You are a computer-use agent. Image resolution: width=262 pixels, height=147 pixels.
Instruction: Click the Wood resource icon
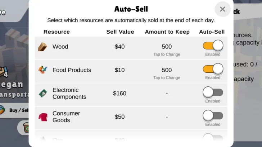[43, 47]
